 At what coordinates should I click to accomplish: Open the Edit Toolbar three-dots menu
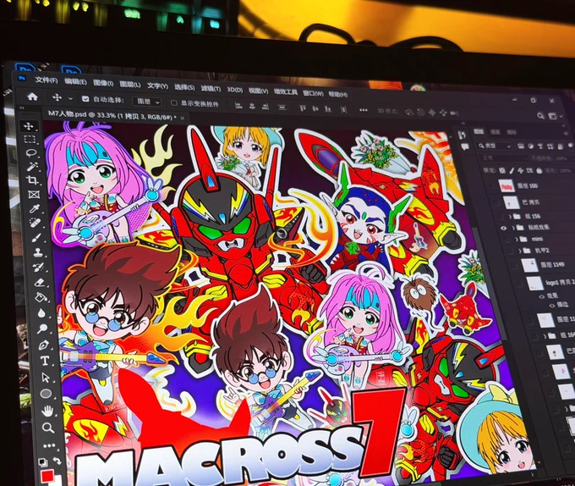click(x=49, y=445)
